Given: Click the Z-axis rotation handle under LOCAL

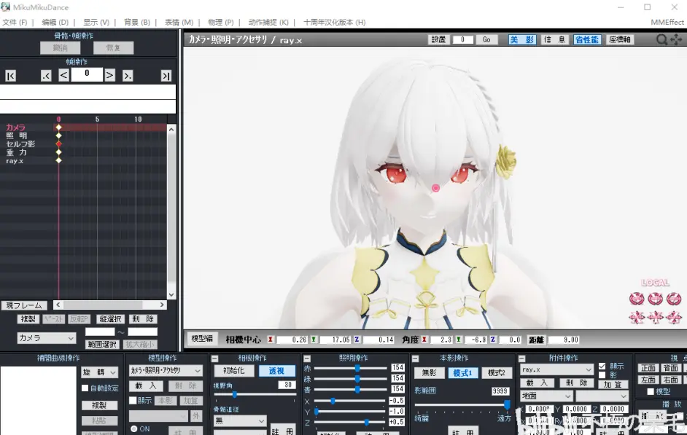Looking at the screenshot, I should [x=674, y=299].
